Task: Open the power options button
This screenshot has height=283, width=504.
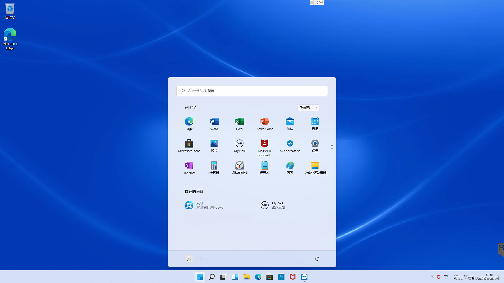Action: [x=317, y=259]
